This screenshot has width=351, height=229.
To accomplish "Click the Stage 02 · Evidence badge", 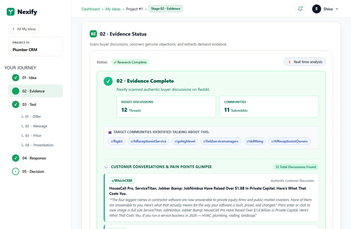I will coord(165,9).
